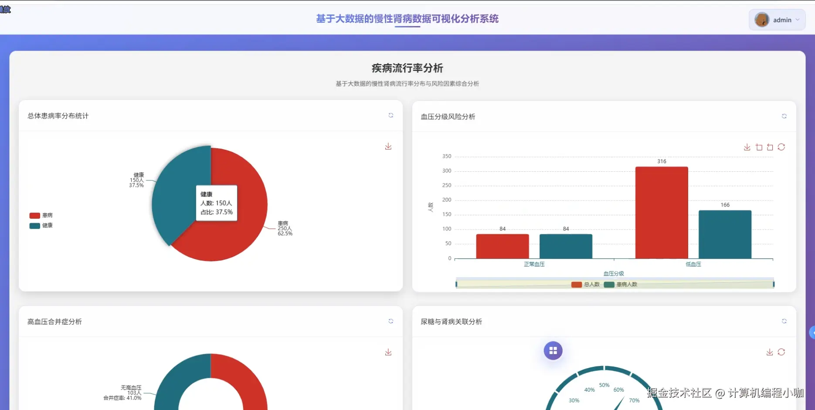Restore the 血压分级 bar chart to default view

tap(781, 147)
